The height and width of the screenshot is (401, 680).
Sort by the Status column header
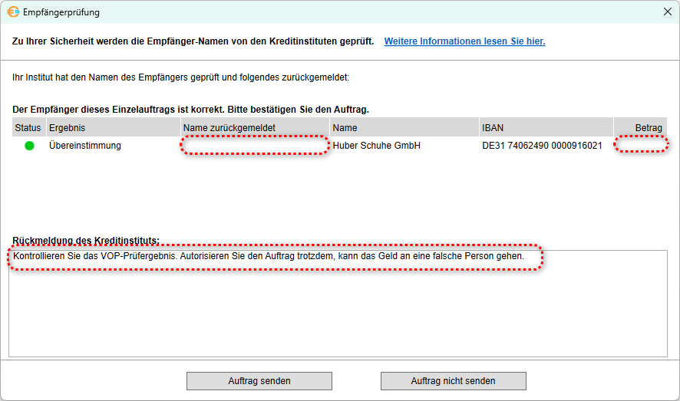click(28, 128)
